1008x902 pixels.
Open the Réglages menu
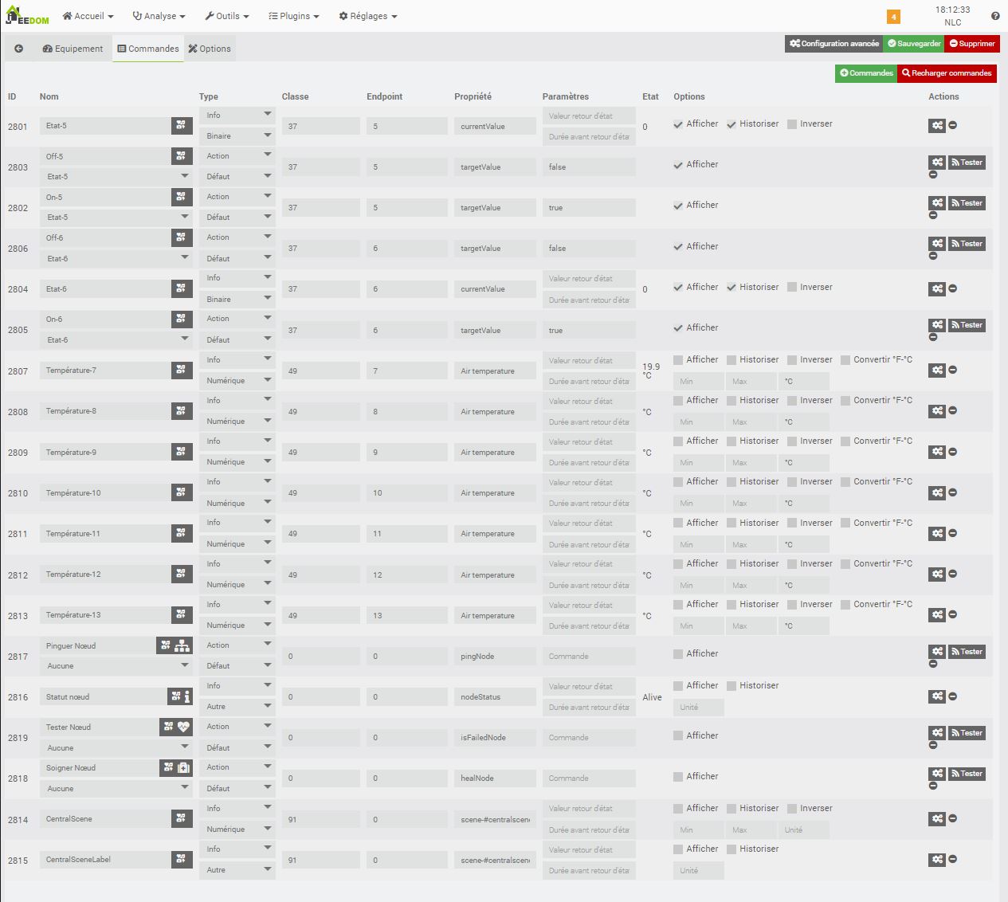point(368,16)
